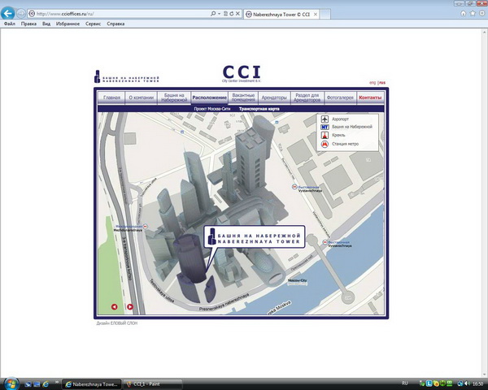This screenshot has width=488, height=390.
Task: Open the Проект Москва-Сити submenu link
Action: point(212,109)
